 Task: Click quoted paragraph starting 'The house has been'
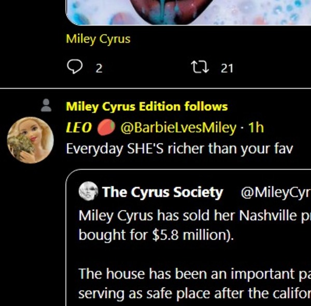click(194, 273)
